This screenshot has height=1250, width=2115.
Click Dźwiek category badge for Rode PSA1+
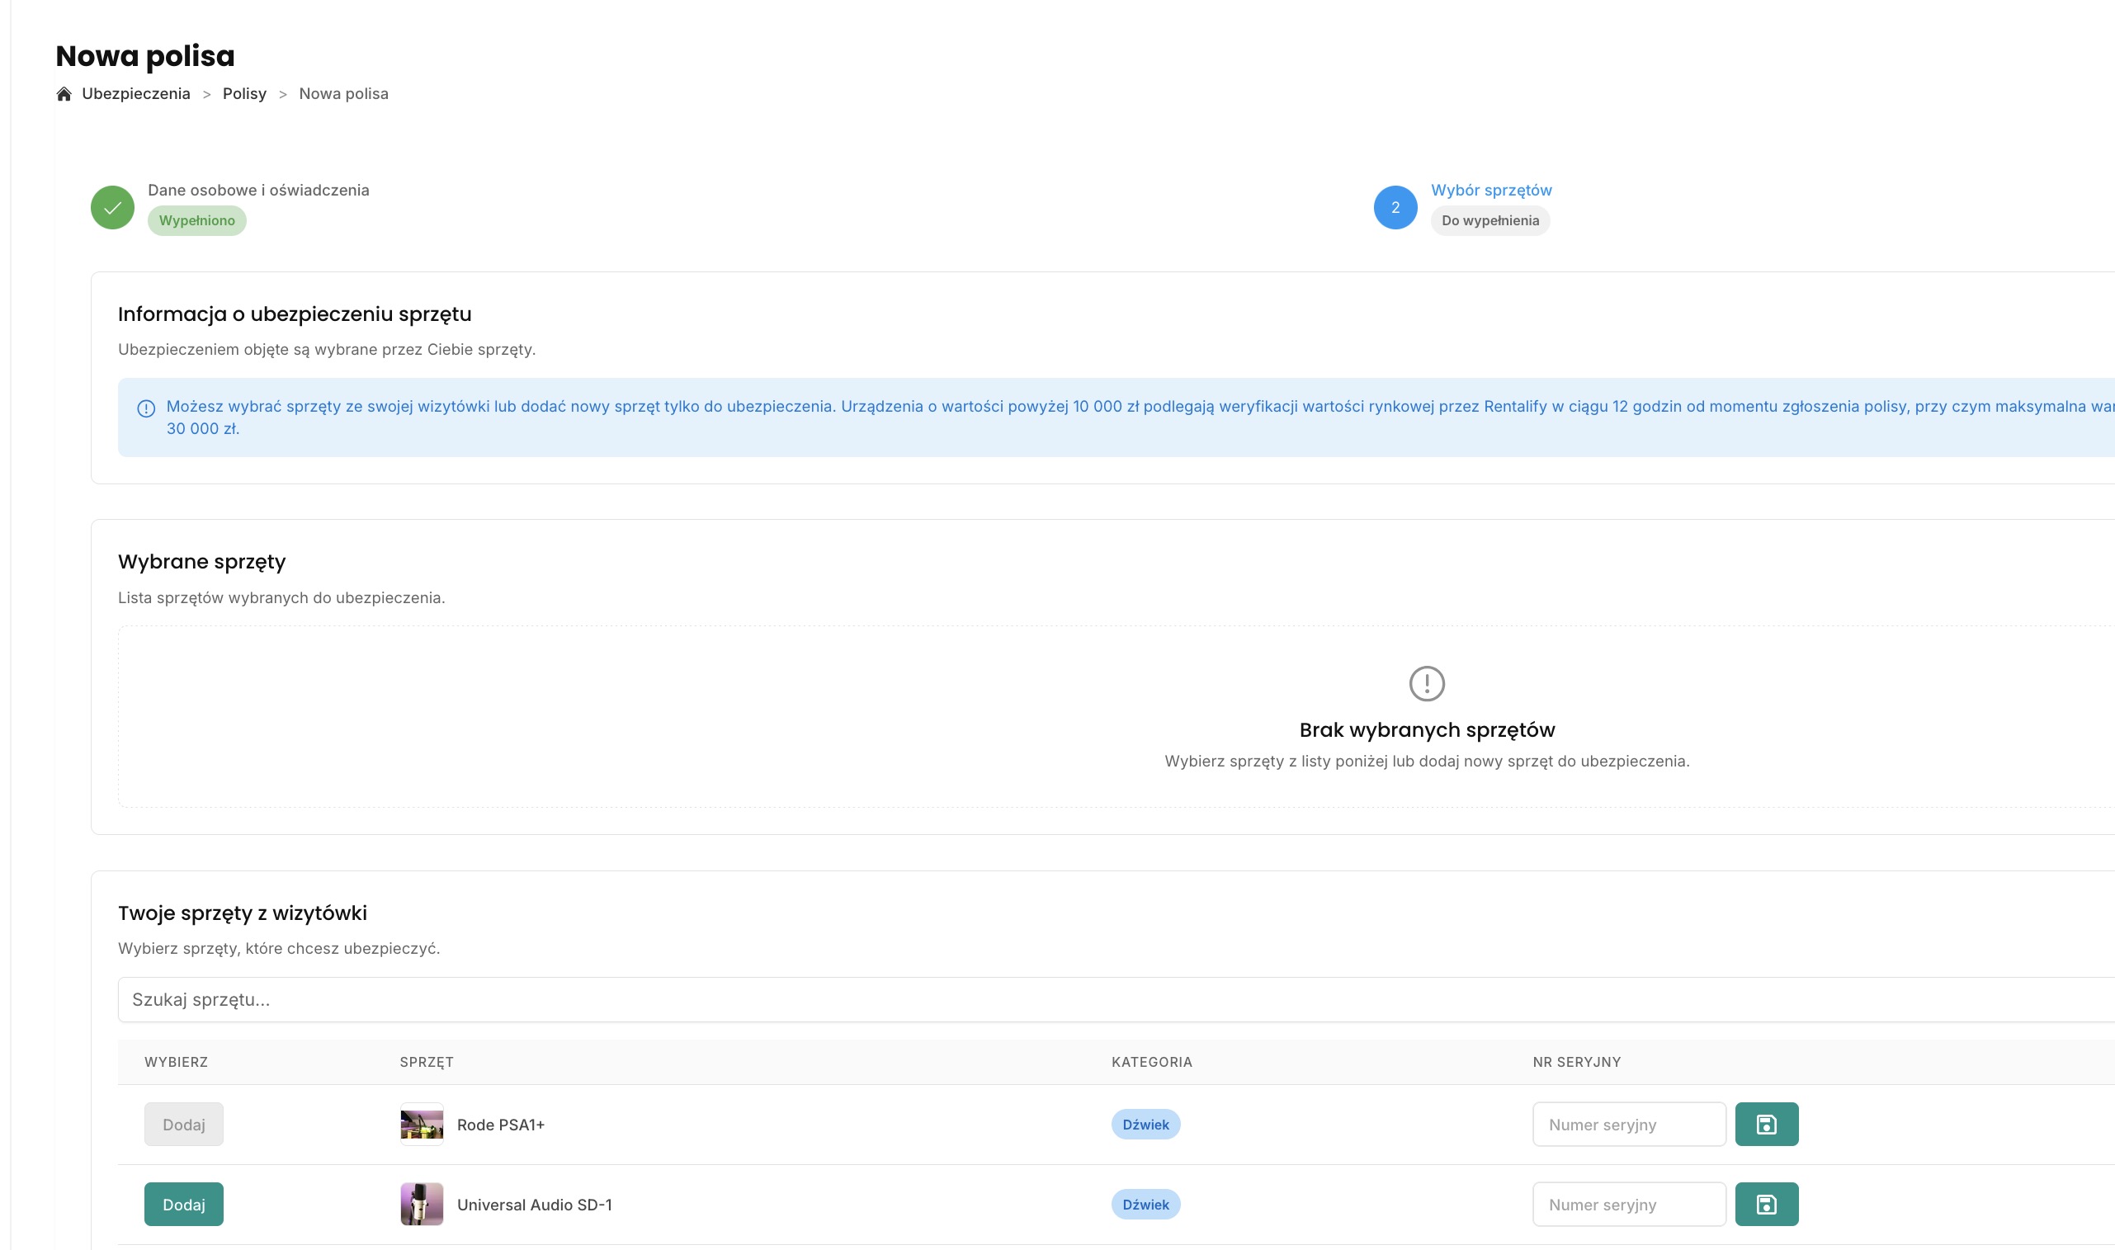pos(1145,1124)
